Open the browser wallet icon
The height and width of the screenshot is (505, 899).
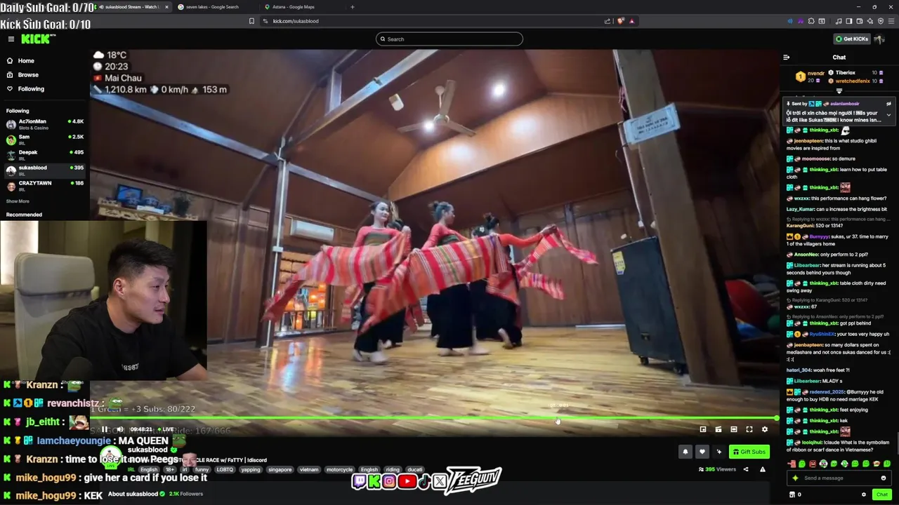pyautogui.click(x=860, y=21)
